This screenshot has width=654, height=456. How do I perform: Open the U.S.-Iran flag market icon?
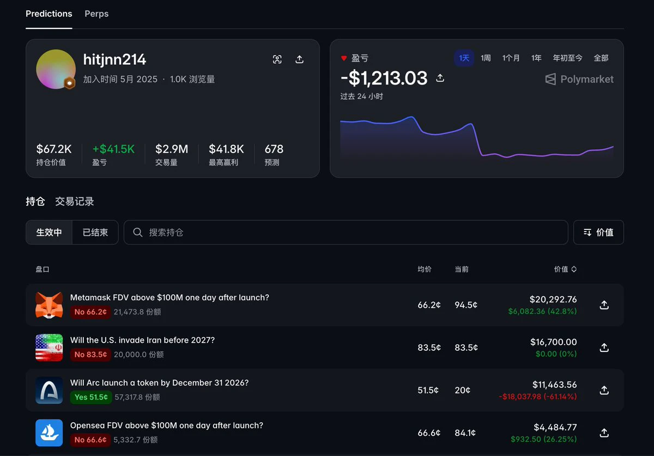click(49, 348)
